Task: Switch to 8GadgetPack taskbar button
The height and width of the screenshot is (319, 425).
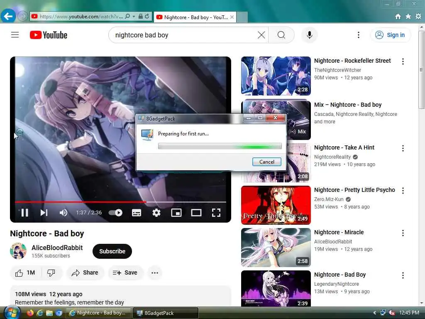Action: [165, 313]
